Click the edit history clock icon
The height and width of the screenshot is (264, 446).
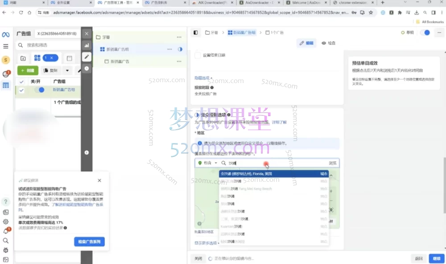pyautogui.click(x=87, y=68)
